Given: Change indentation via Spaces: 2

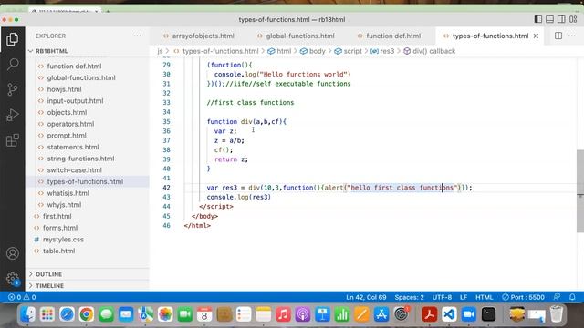Looking at the screenshot, I should pos(410,297).
